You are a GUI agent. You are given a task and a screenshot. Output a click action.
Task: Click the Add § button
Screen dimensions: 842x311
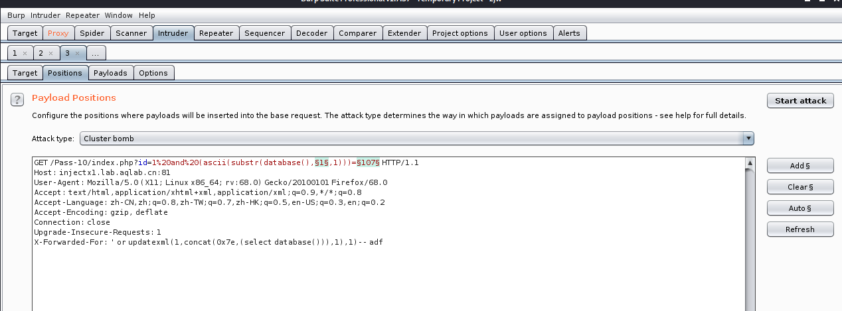tap(800, 166)
